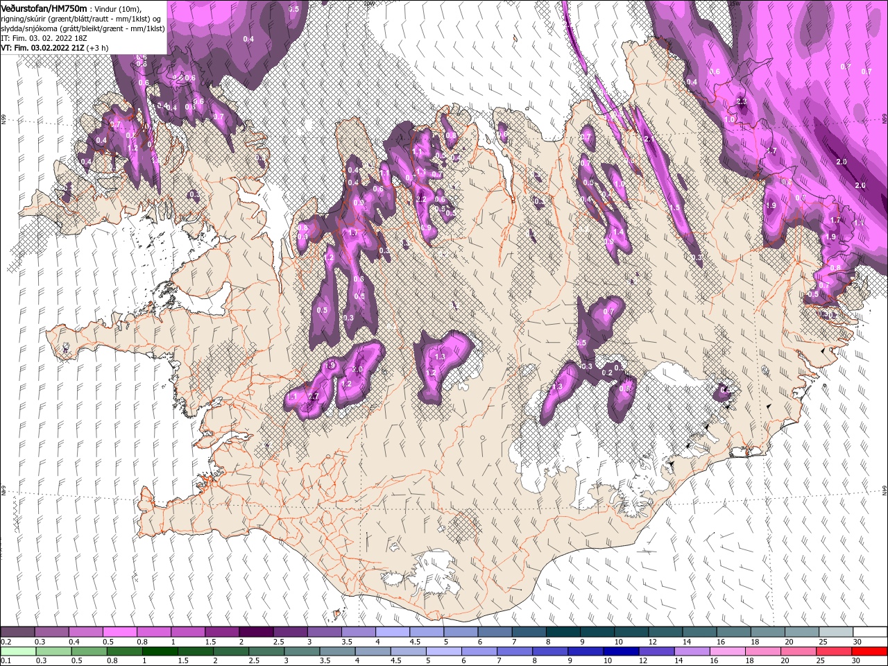Click the IT: Fim. 03. 02. 2022 18Z line

pyautogui.click(x=43, y=38)
